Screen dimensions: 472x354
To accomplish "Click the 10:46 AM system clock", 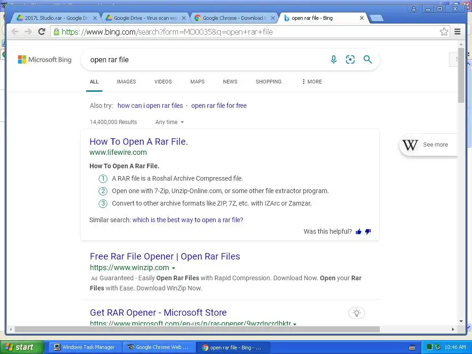I will coord(455,348).
